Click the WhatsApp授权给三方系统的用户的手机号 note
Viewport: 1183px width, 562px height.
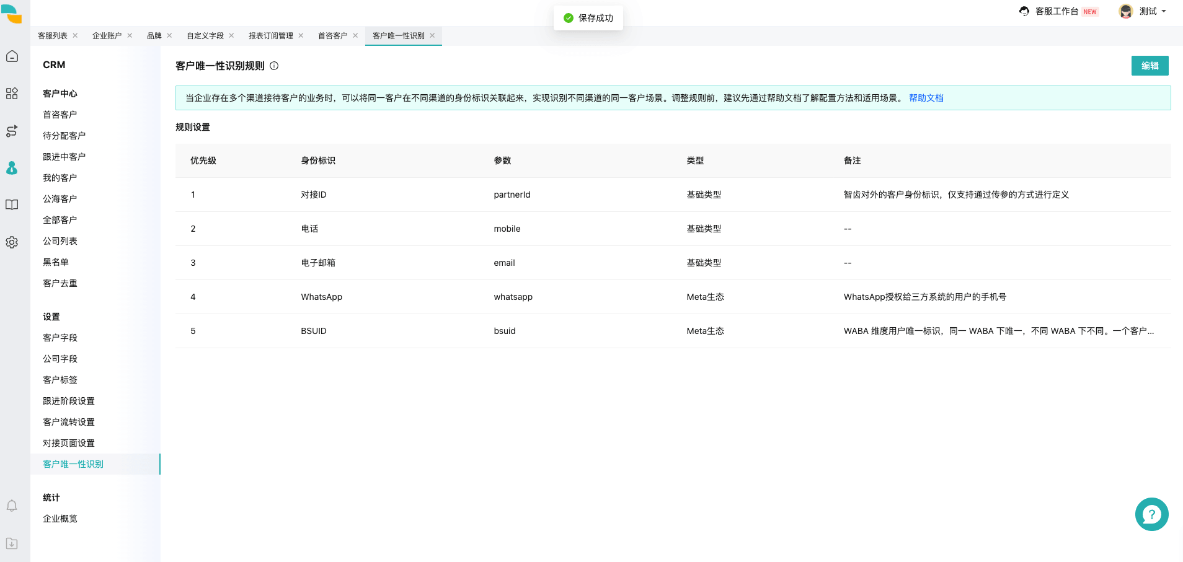pyautogui.click(x=925, y=297)
